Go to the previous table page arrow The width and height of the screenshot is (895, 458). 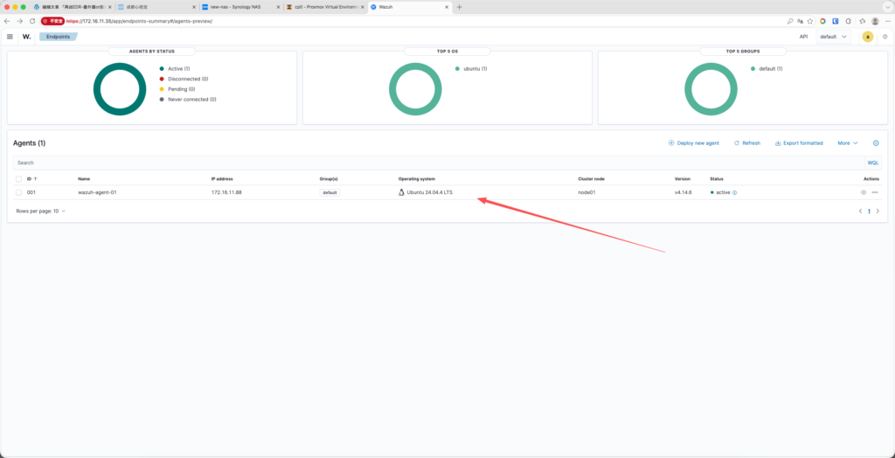(x=860, y=212)
